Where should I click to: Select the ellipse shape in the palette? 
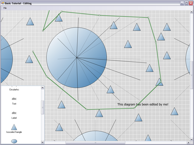[14, 141]
